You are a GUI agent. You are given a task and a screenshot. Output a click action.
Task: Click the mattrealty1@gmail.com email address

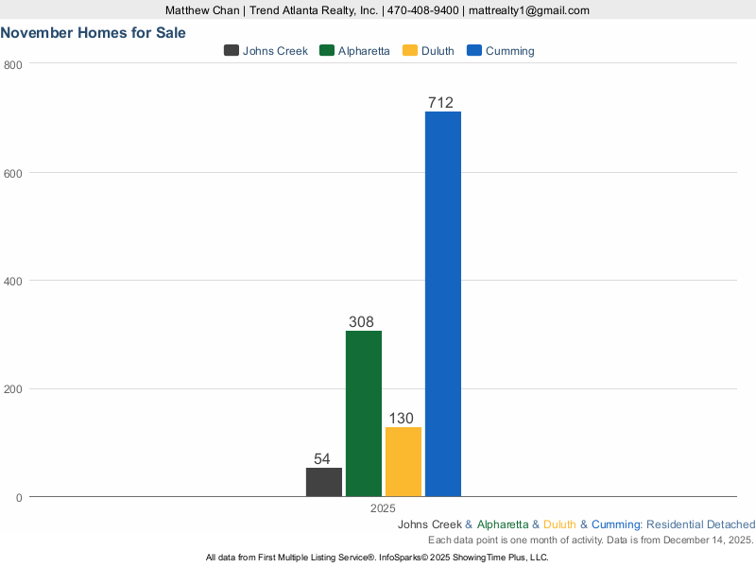pyautogui.click(x=529, y=10)
